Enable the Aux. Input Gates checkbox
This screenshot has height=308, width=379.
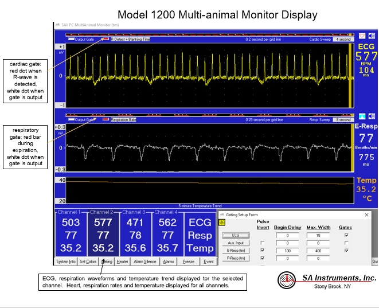coord(347,243)
